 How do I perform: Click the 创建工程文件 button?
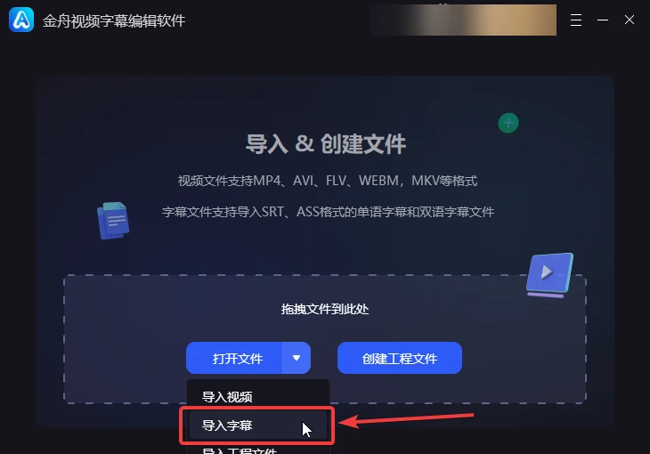400,358
